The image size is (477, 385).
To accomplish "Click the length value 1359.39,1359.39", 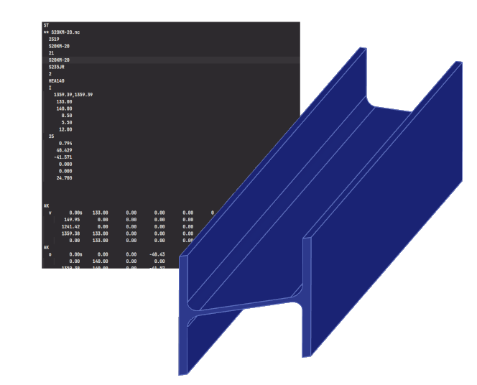I will [x=73, y=95].
